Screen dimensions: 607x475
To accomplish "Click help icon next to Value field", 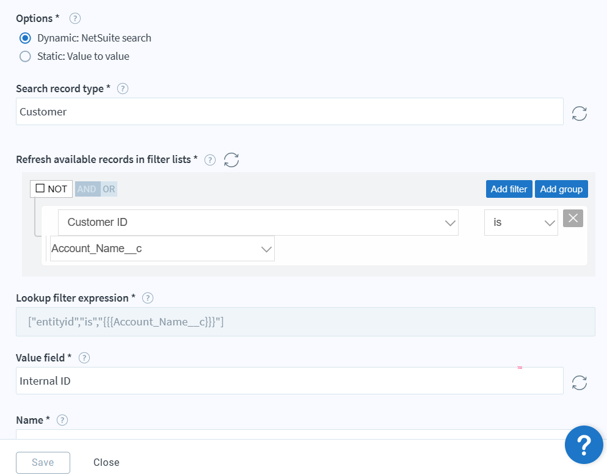I will (85, 357).
